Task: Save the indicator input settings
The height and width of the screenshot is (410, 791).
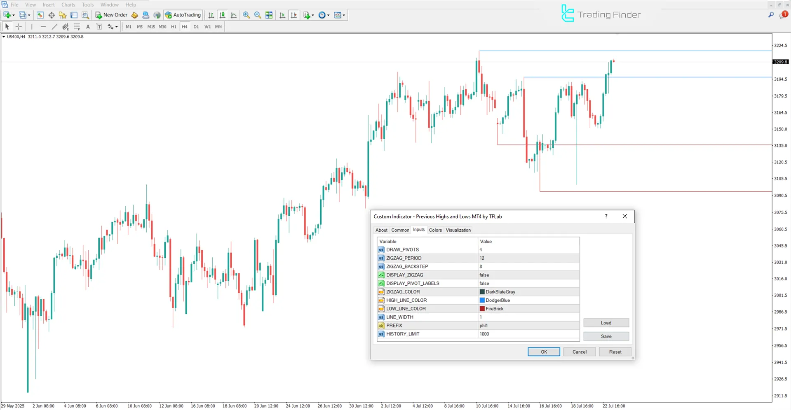Action: pyautogui.click(x=606, y=336)
